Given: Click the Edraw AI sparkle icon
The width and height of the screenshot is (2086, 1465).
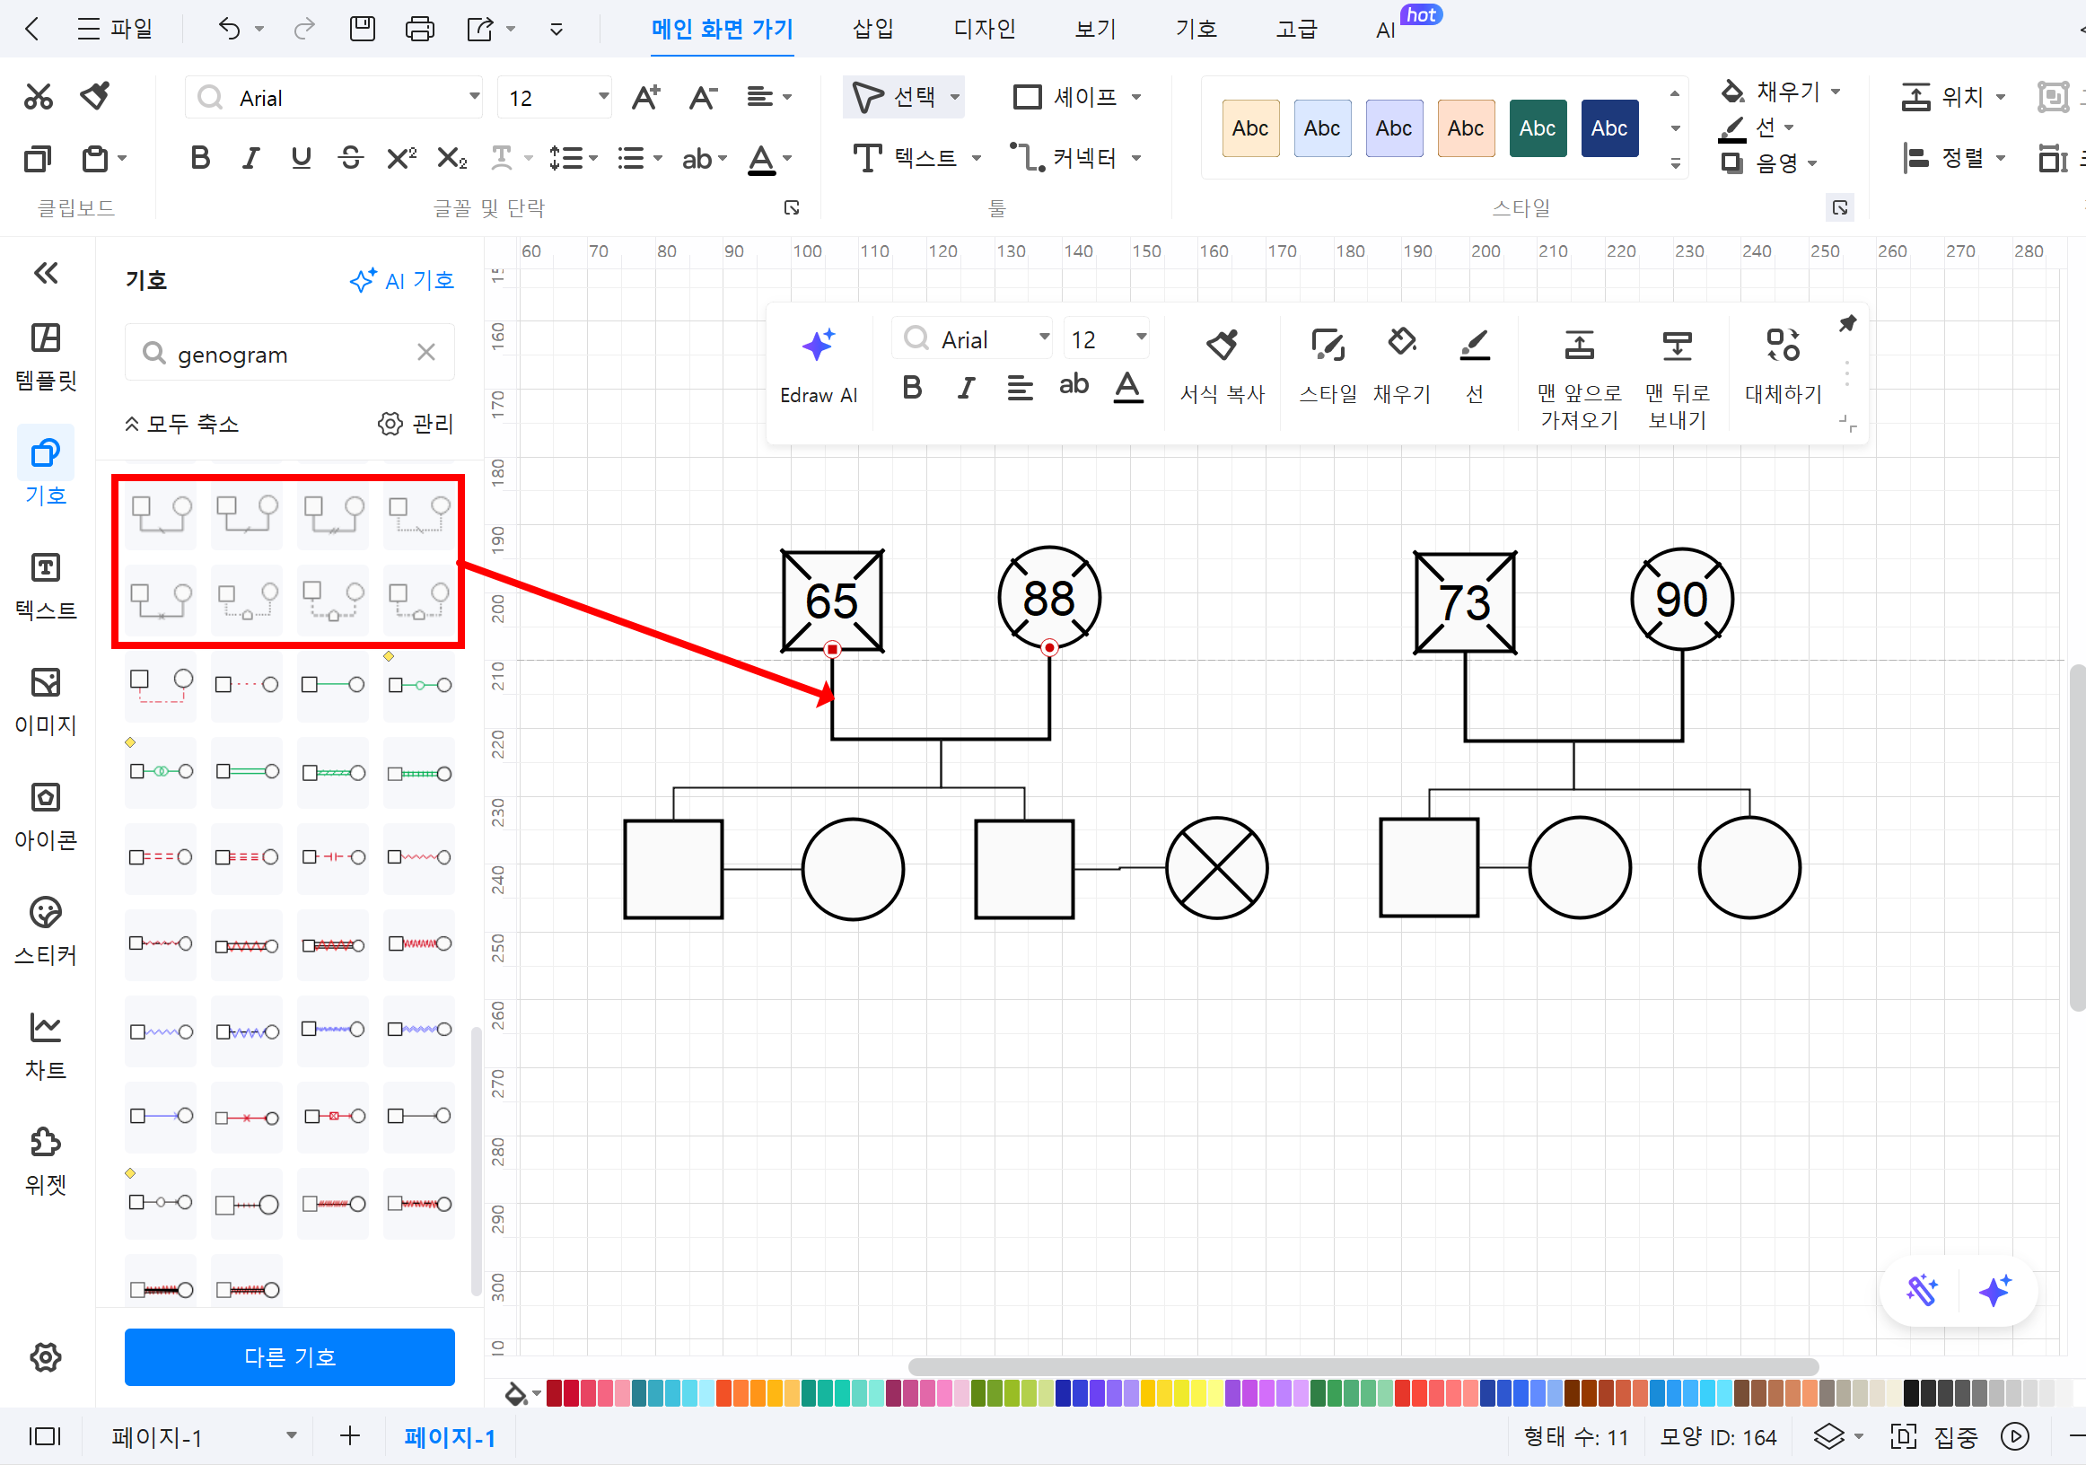Looking at the screenshot, I should [818, 347].
